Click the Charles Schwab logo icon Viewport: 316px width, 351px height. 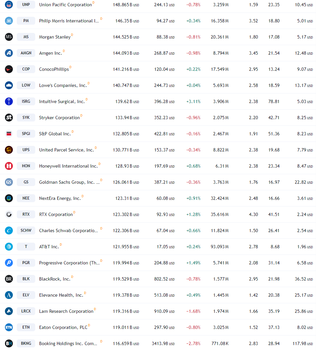pyautogui.click(x=9, y=230)
